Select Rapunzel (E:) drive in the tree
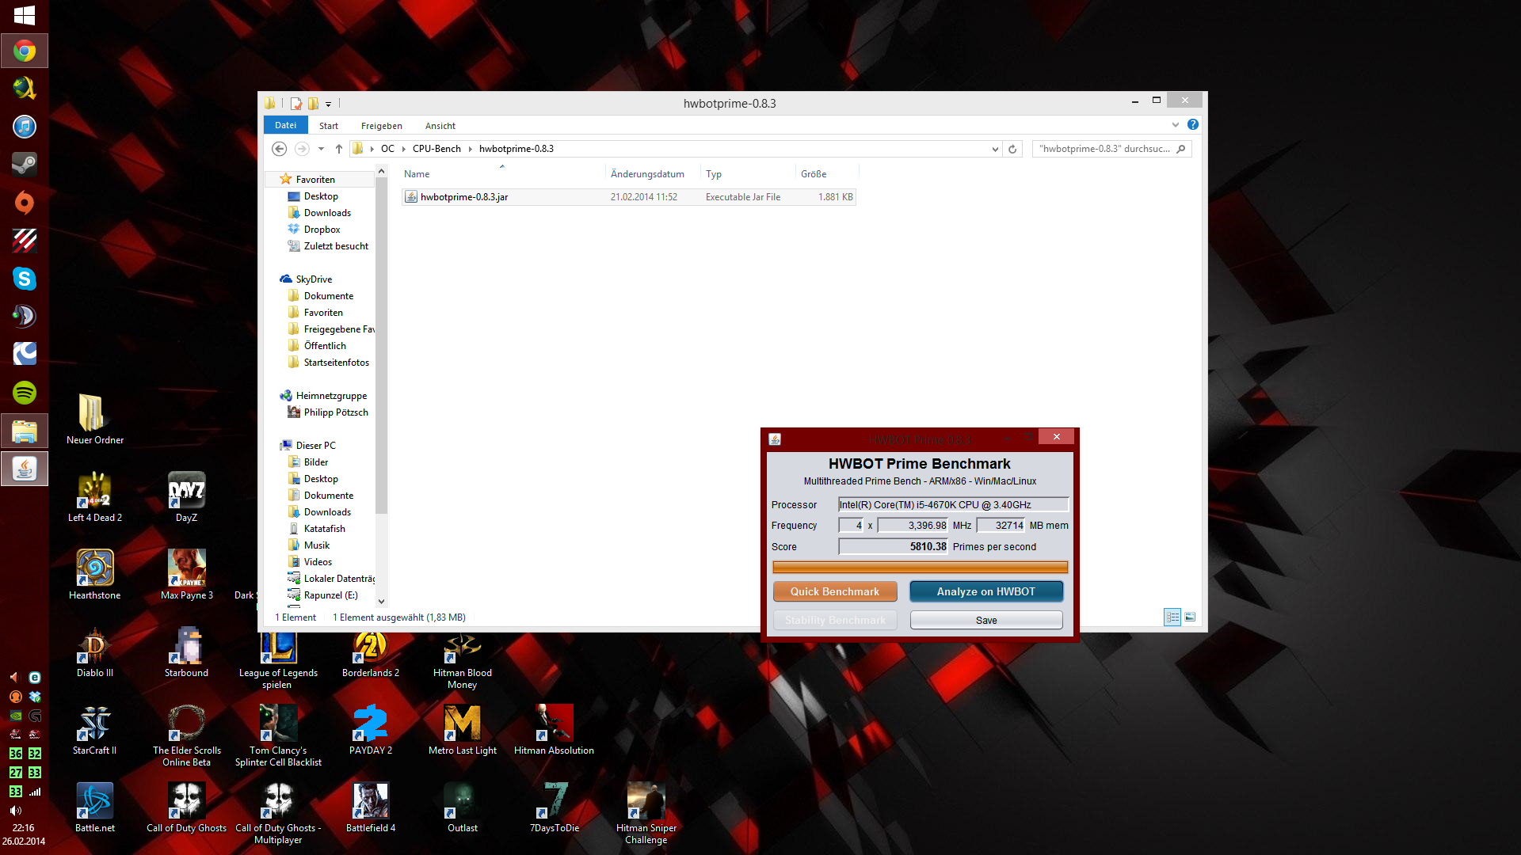Viewport: 1521px width, 855px height. (x=330, y=595)
